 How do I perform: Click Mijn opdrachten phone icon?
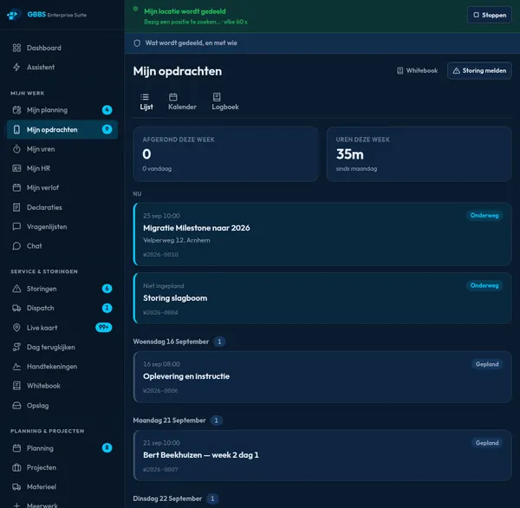pos(16,129)
